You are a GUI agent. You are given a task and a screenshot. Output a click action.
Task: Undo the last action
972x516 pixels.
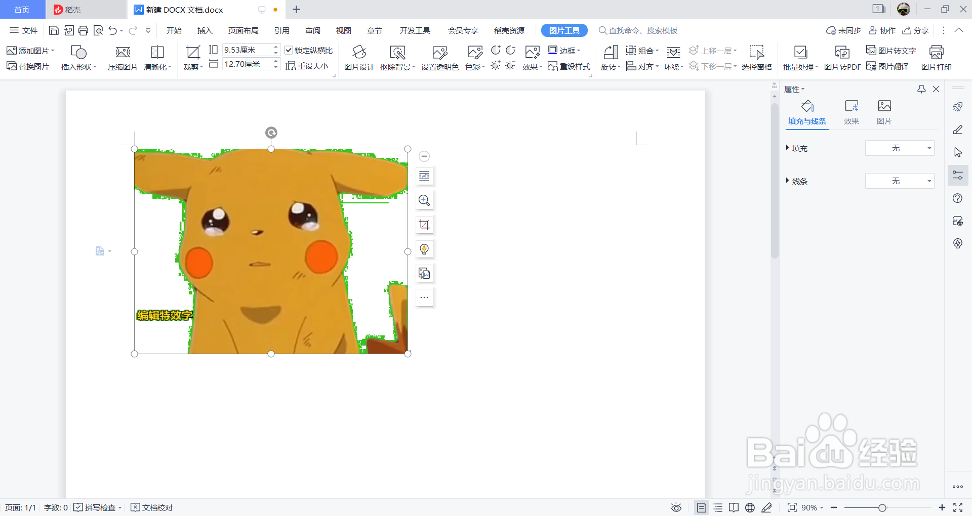(113, 30)
